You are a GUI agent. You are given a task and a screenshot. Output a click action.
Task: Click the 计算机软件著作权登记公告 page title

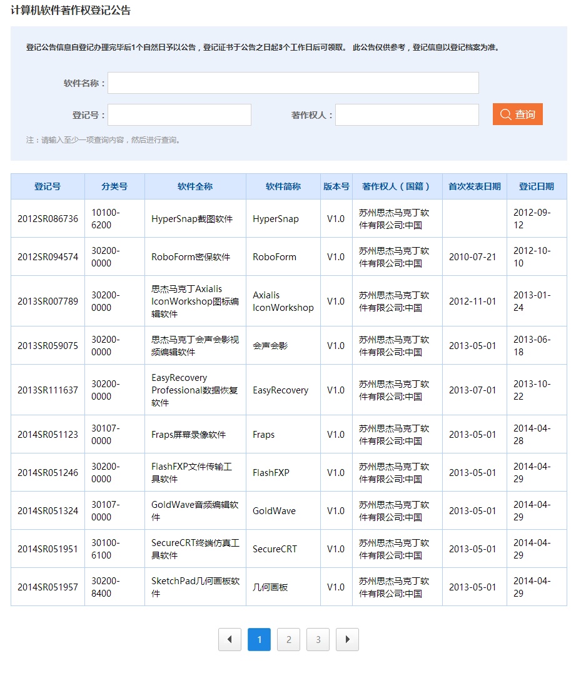(x=71, y=11)
